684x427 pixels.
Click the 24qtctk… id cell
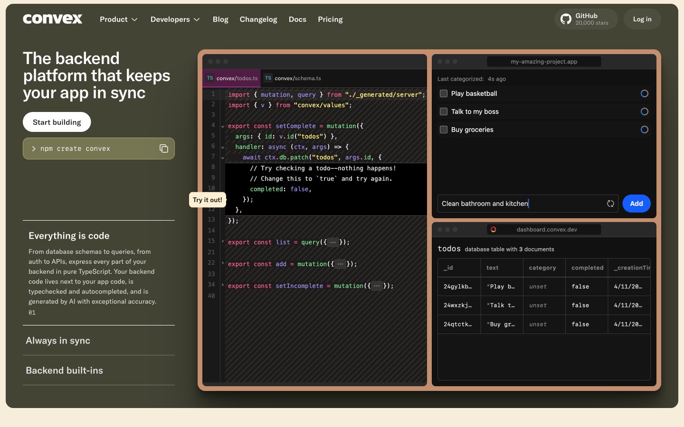459,325
